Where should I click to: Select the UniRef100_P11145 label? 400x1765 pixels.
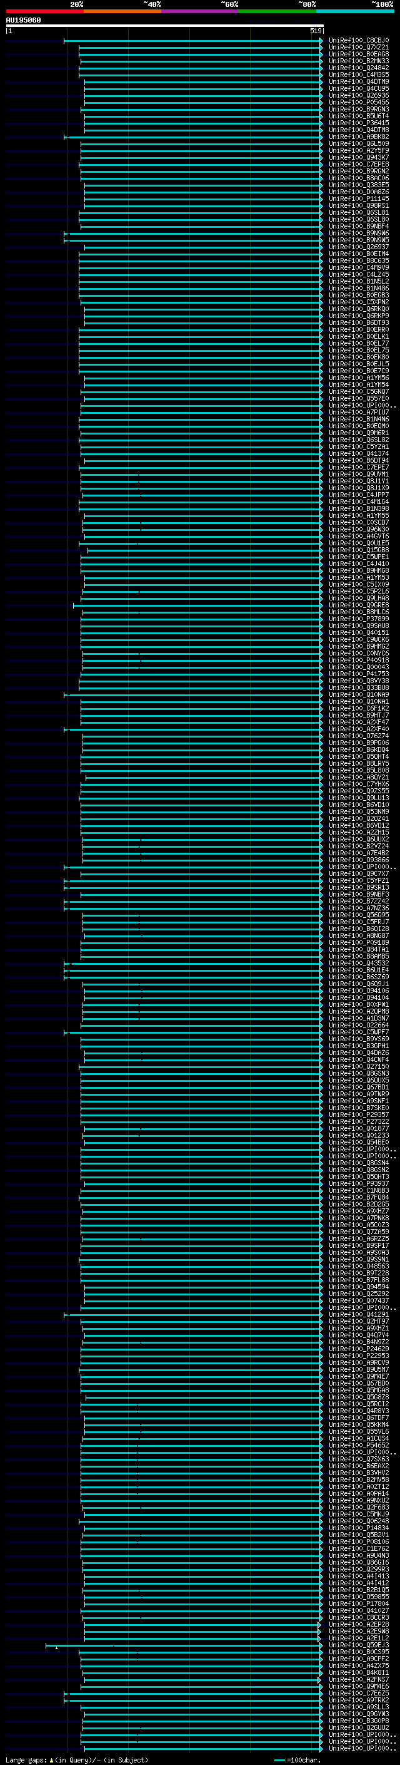coord(359,198)
